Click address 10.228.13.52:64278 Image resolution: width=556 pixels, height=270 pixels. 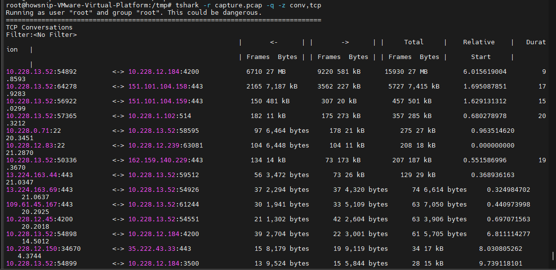point(41,87)
